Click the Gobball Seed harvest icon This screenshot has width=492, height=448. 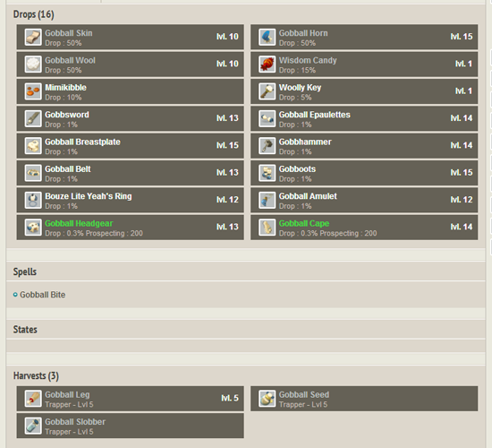[267, 399]
